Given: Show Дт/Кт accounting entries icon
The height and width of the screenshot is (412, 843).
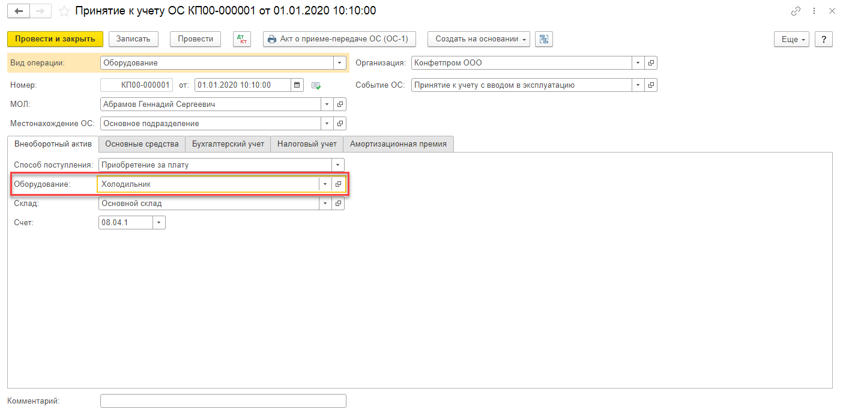Looking at the screenshot, I should point(242,39).
